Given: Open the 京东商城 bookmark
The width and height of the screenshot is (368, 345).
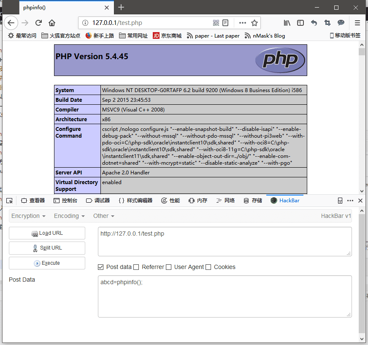Looking at the screenshot, I should [167, 36].
